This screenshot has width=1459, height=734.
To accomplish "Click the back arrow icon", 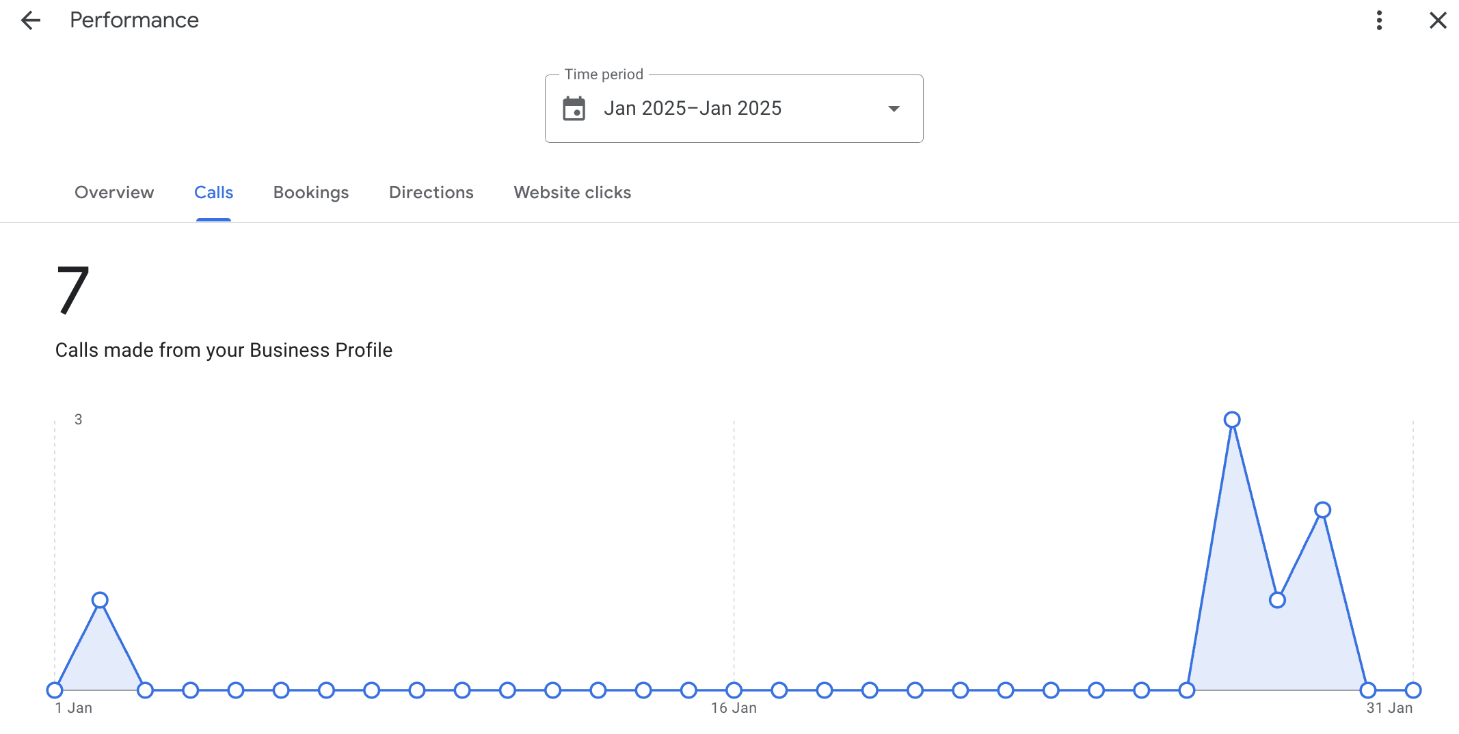I will click(x=31, y=21).
